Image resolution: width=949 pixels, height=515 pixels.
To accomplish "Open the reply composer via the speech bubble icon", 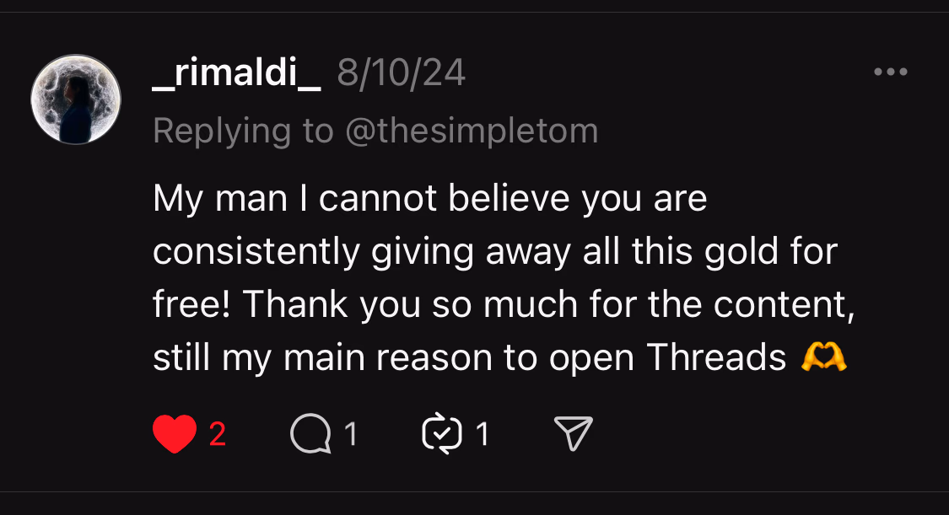I will click(x=312, y=432).
